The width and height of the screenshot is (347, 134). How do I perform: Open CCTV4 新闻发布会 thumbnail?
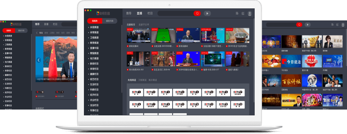click(x=188, y=59)
